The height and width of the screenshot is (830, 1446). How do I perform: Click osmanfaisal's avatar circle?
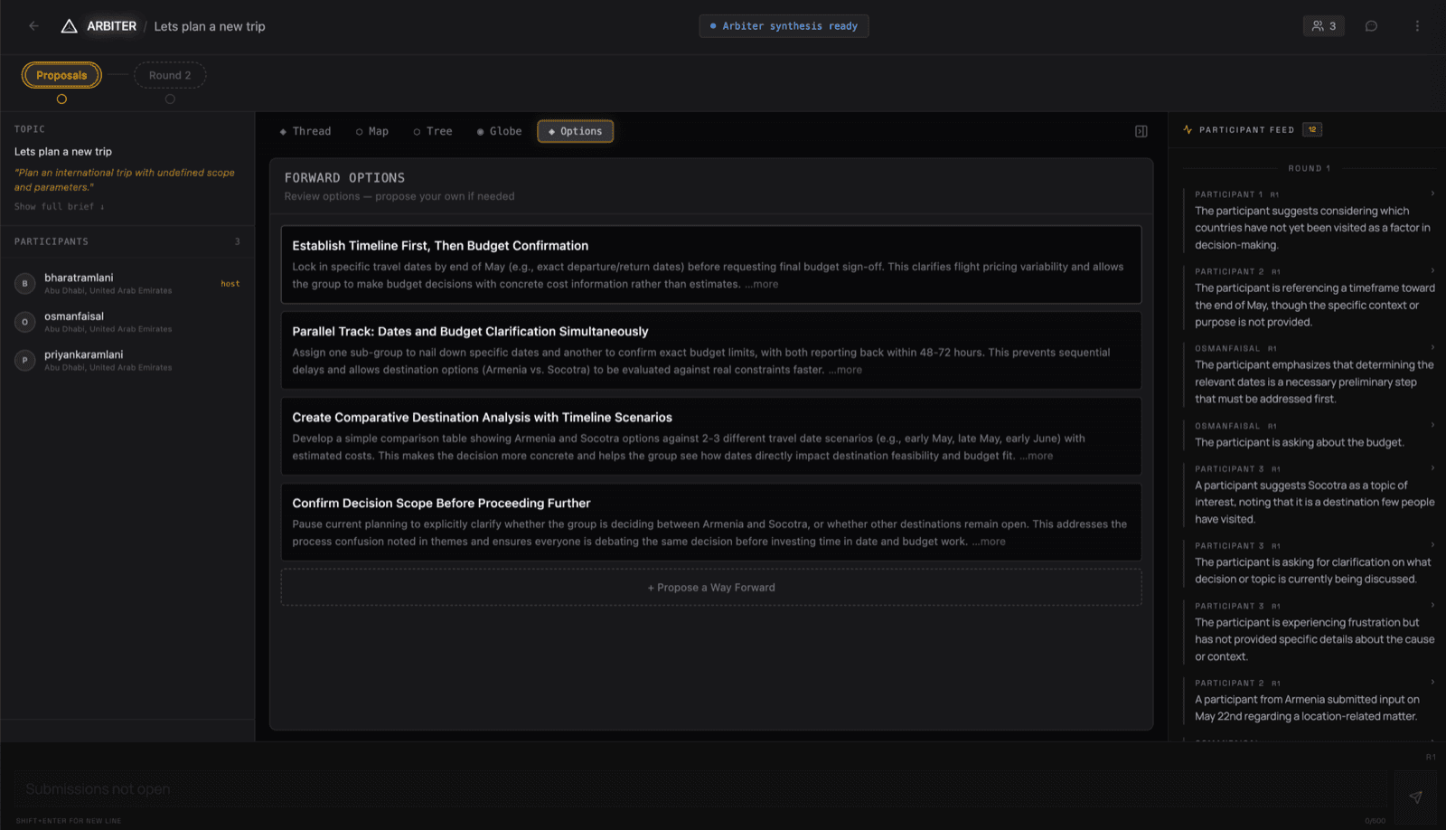coord(24,322)
